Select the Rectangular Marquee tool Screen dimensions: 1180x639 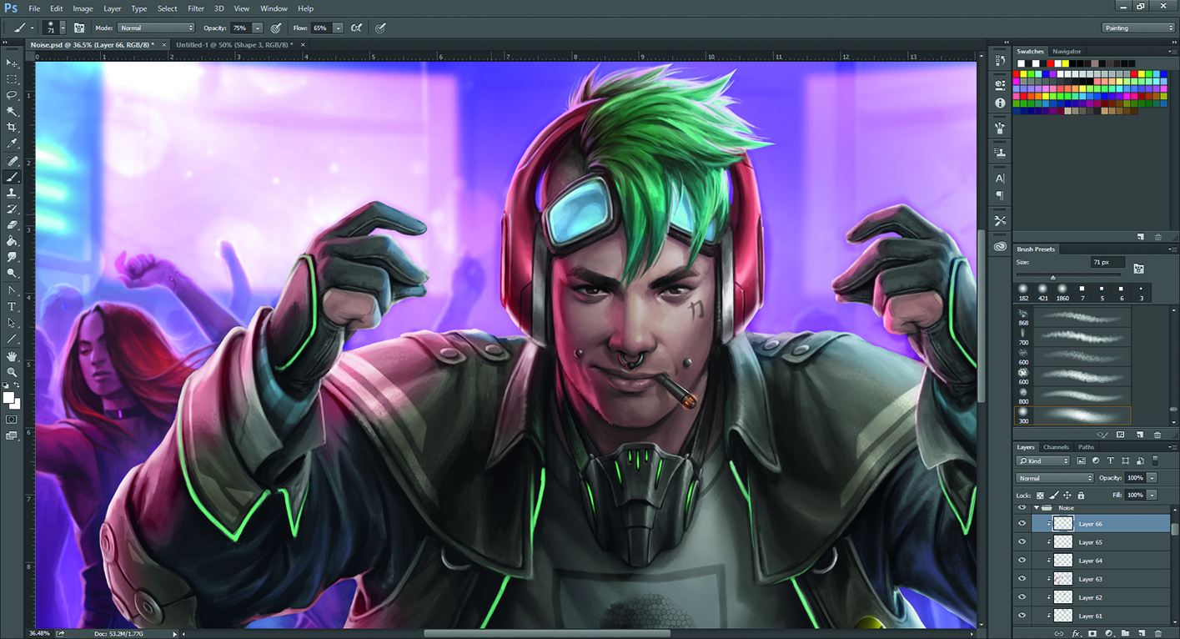tap(12, 79)
